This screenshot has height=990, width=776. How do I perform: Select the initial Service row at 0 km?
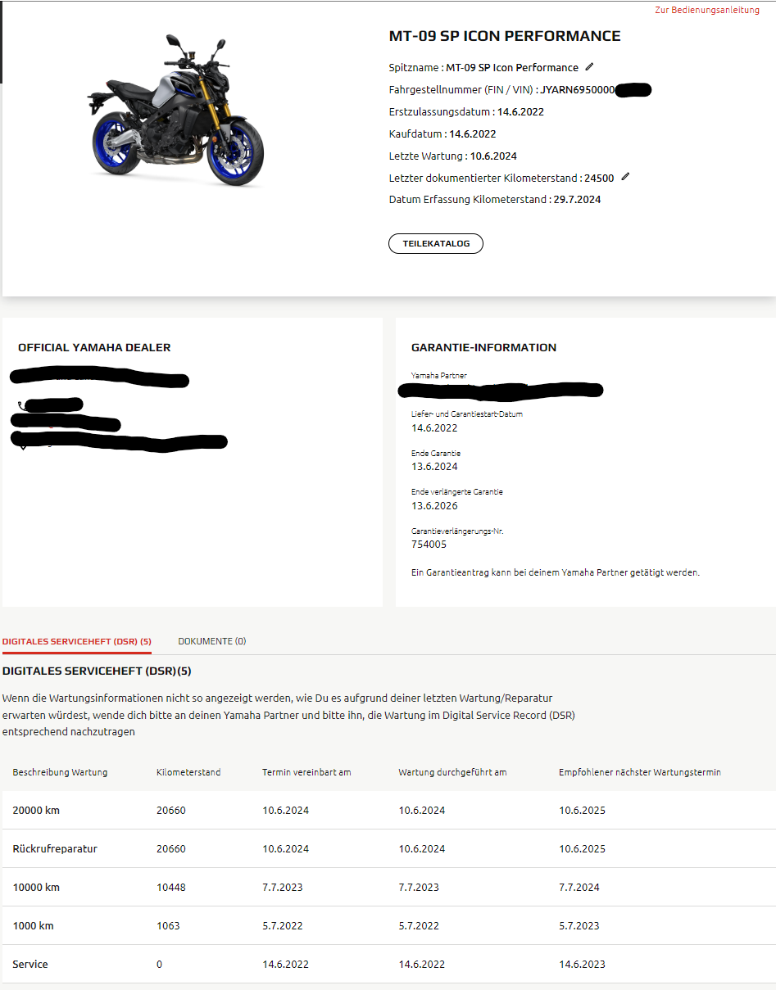pyautogui.click(x=388, y=965)
